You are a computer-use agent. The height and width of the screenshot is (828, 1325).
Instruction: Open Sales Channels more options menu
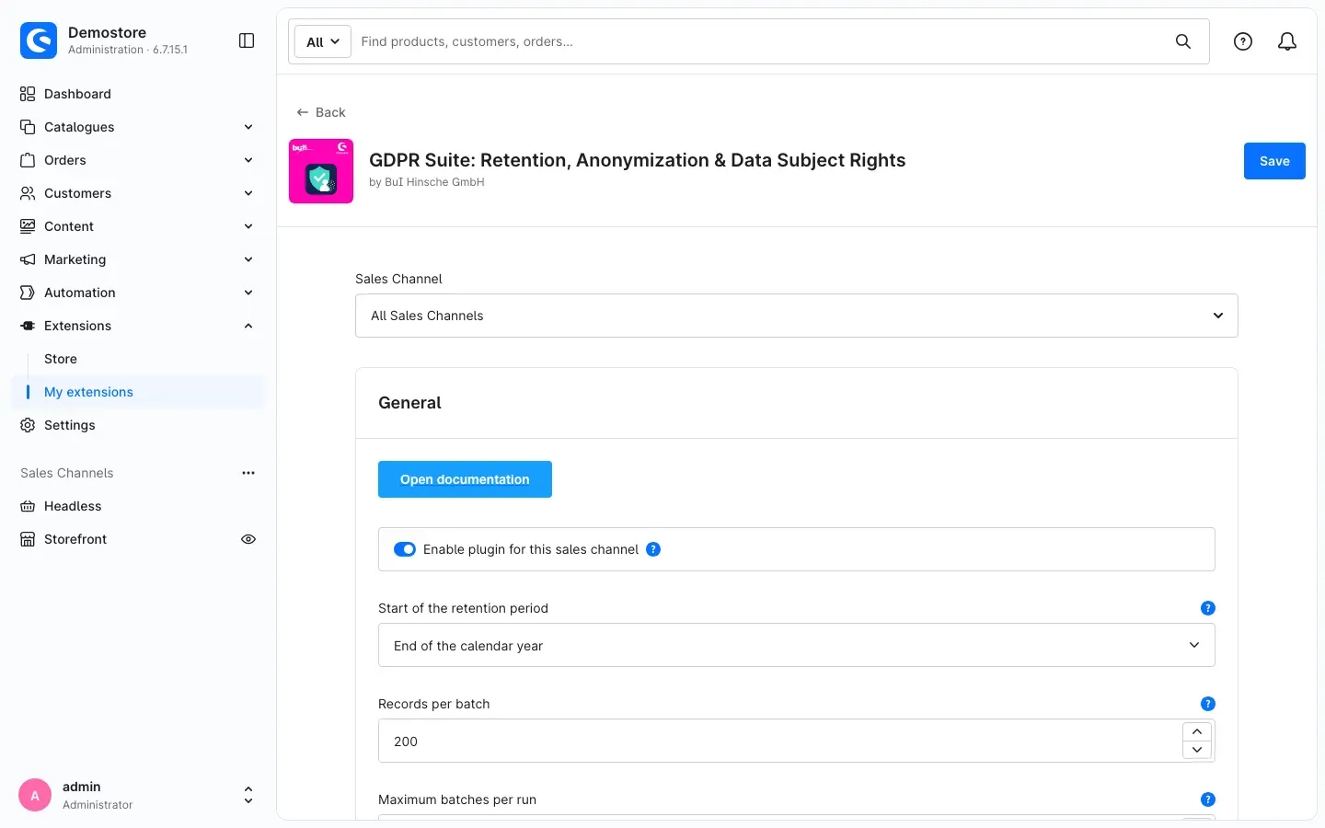248,473
